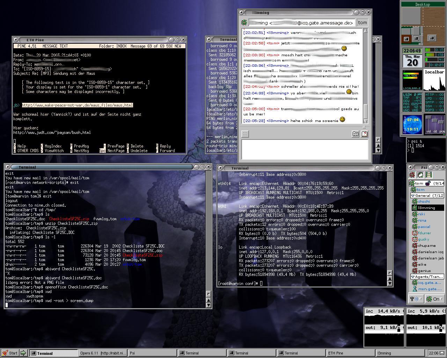Viewport: 447px width, 358px height.
Task: Click the sunrise/sunset clock applet
Action: pyautogui.click(x=412, y=125)
